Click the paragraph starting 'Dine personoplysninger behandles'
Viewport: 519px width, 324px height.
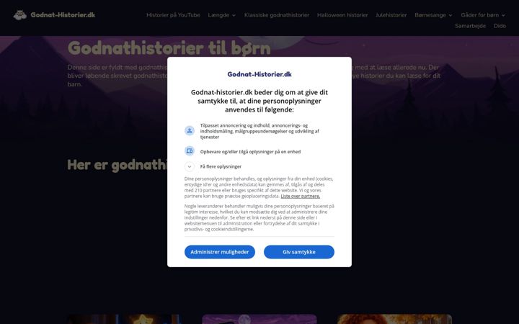(259, 187)
